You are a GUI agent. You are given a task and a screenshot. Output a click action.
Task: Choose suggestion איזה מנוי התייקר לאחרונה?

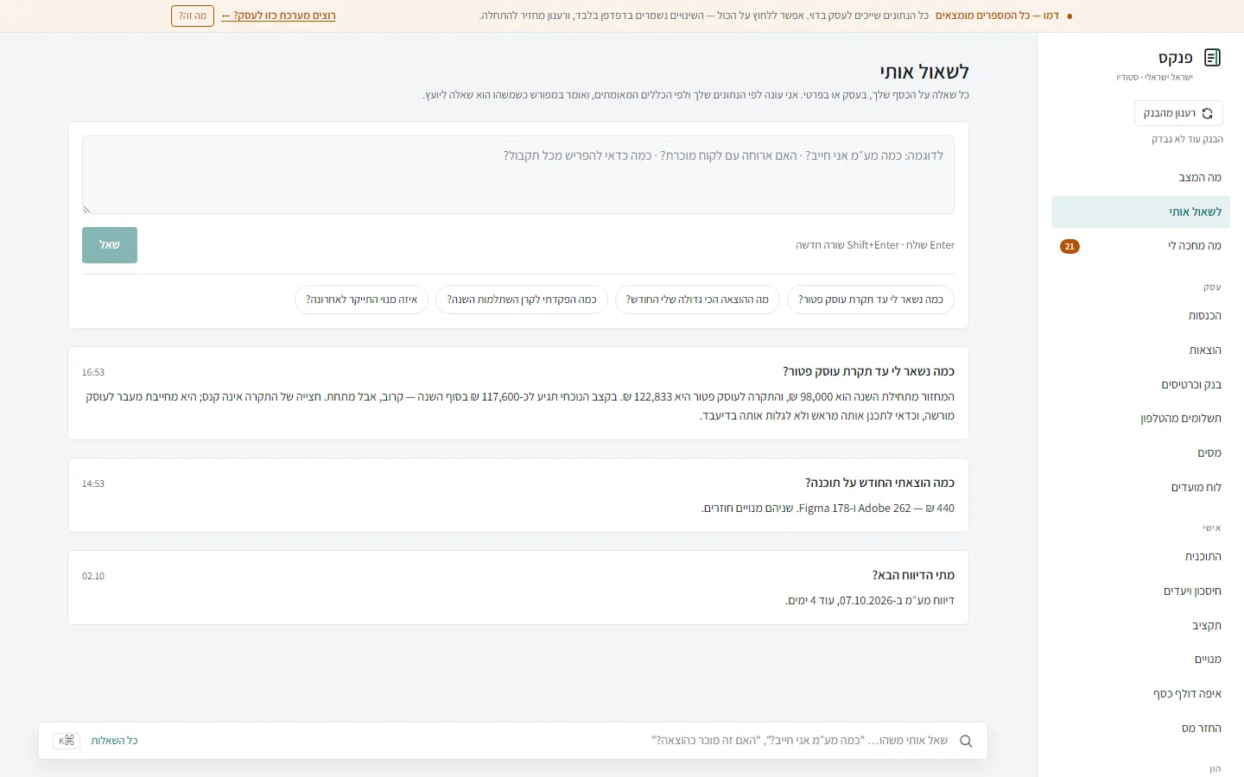point(361,300)
